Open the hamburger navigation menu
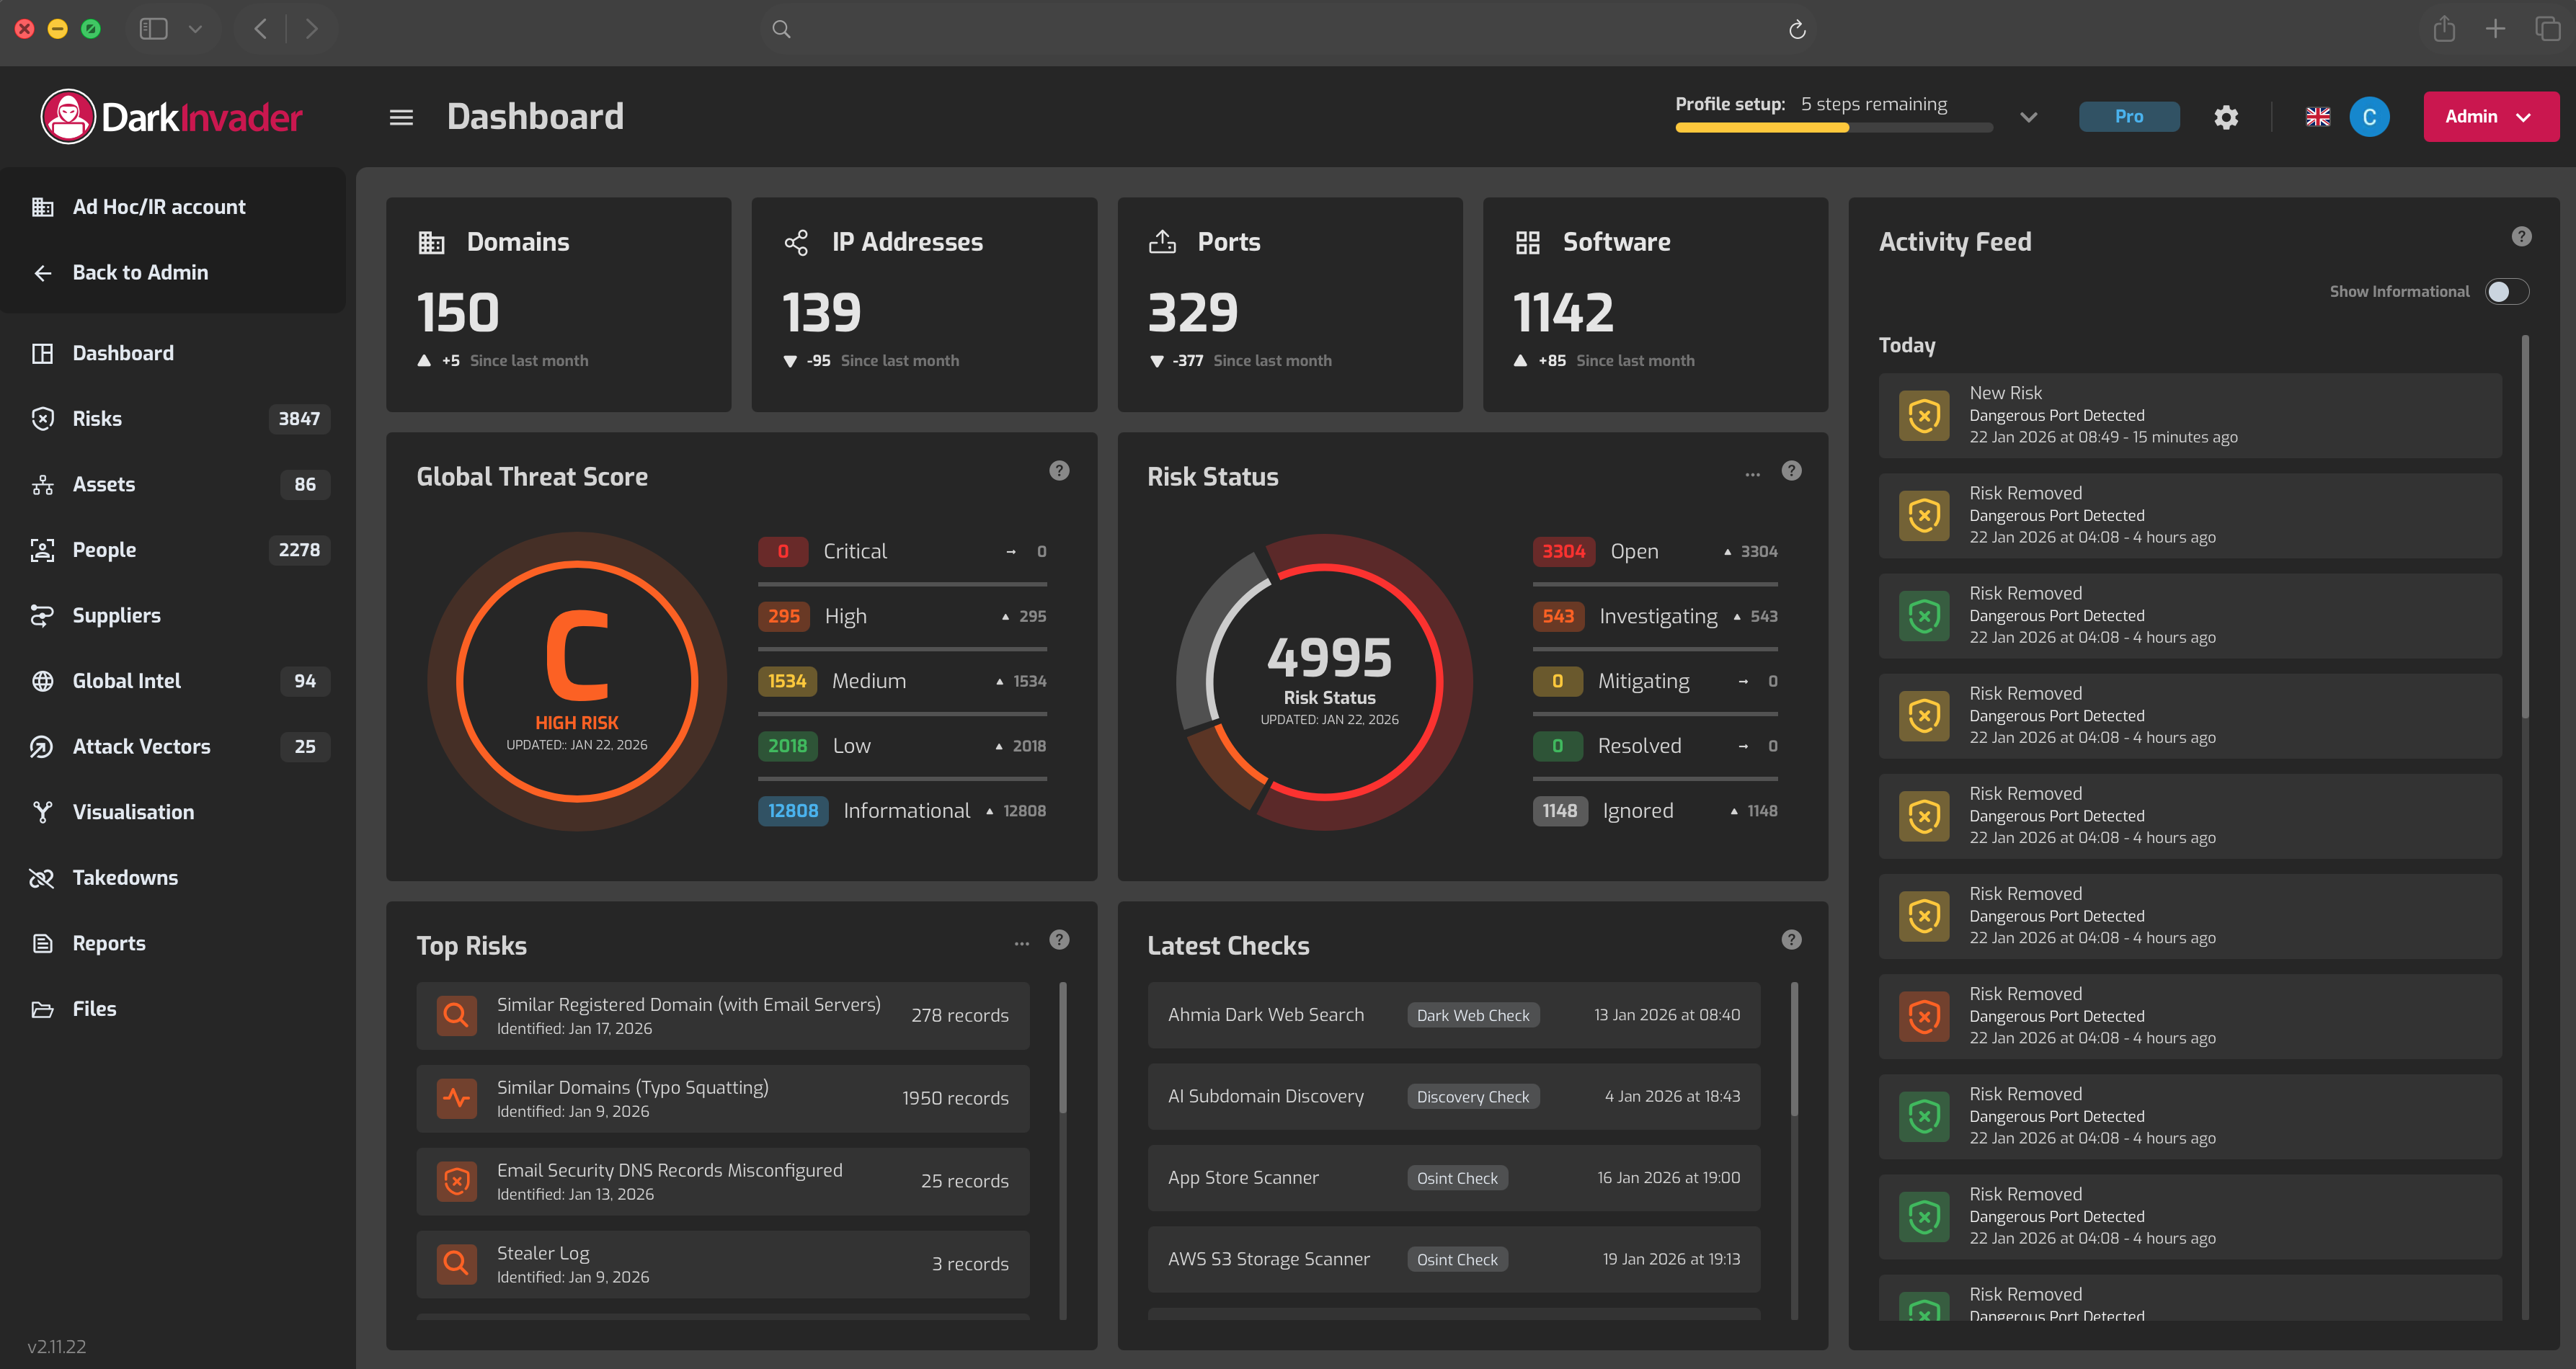The width and height of the screenshot is (2576, 1369). (400, 116)
